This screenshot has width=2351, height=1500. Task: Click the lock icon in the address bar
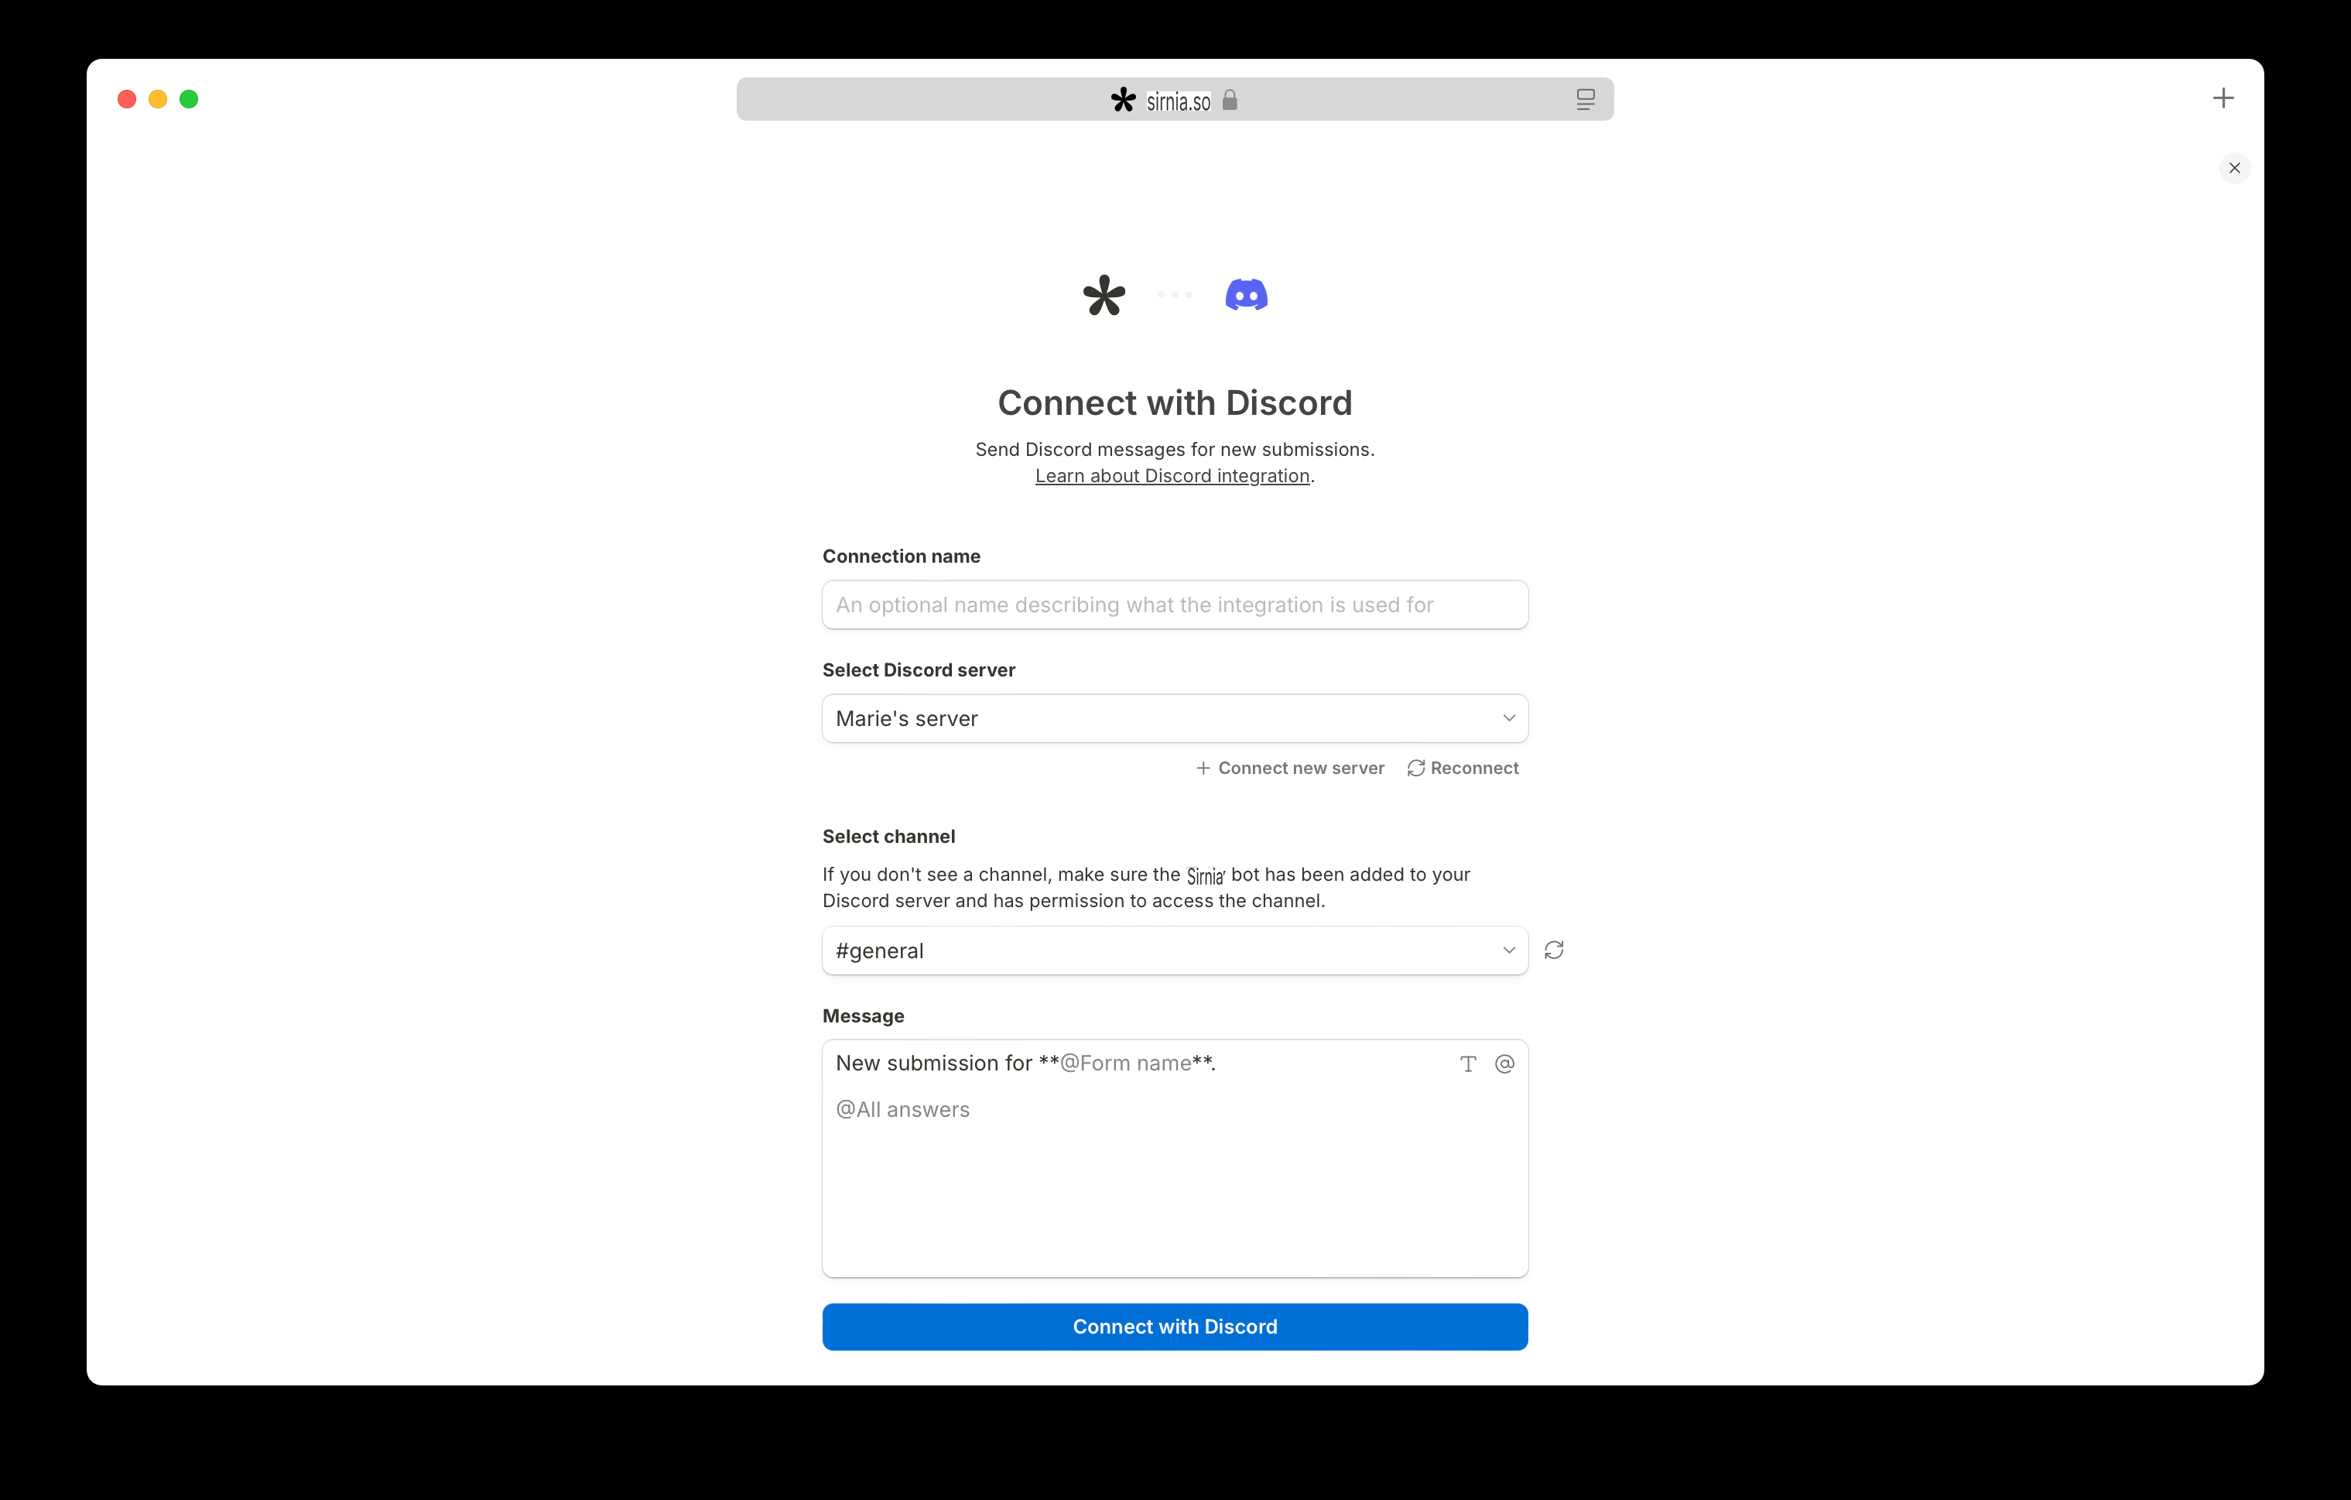coord(1229,100)
